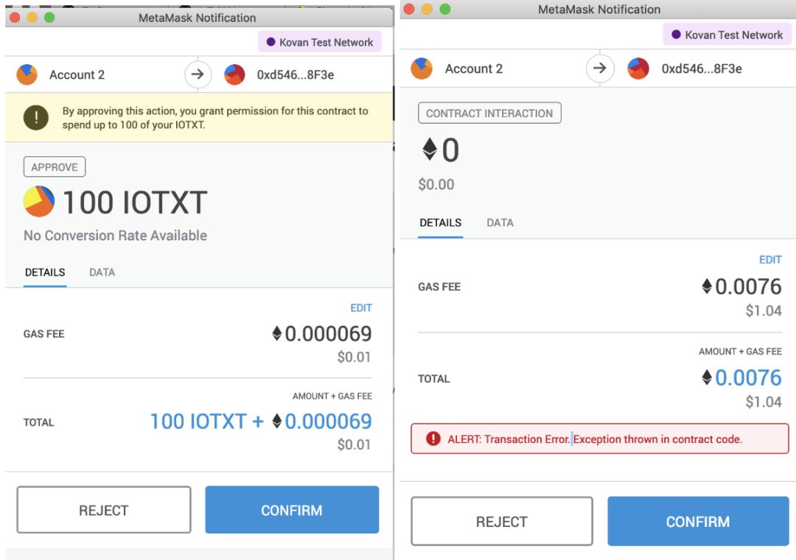
Task: Click the red alert error icon
Action: pos(433,438)
